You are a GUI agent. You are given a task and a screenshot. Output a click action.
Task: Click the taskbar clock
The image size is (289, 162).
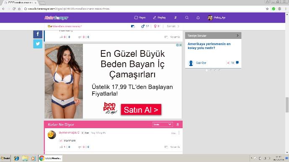[278, 158]
